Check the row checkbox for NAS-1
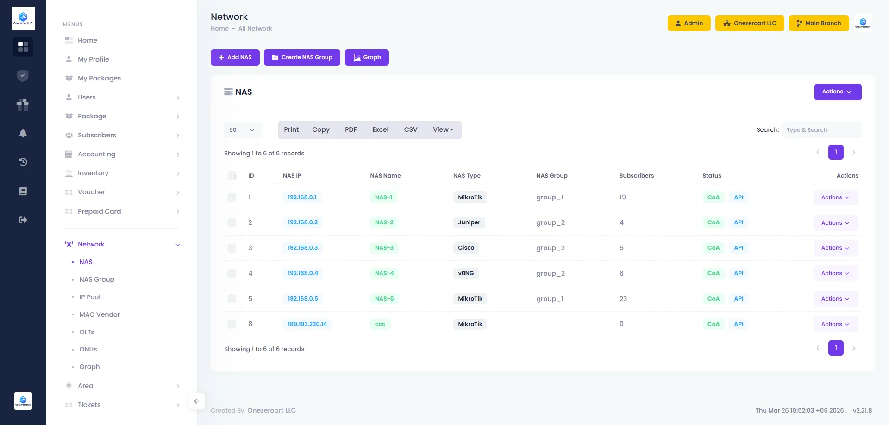 [232, 197]
